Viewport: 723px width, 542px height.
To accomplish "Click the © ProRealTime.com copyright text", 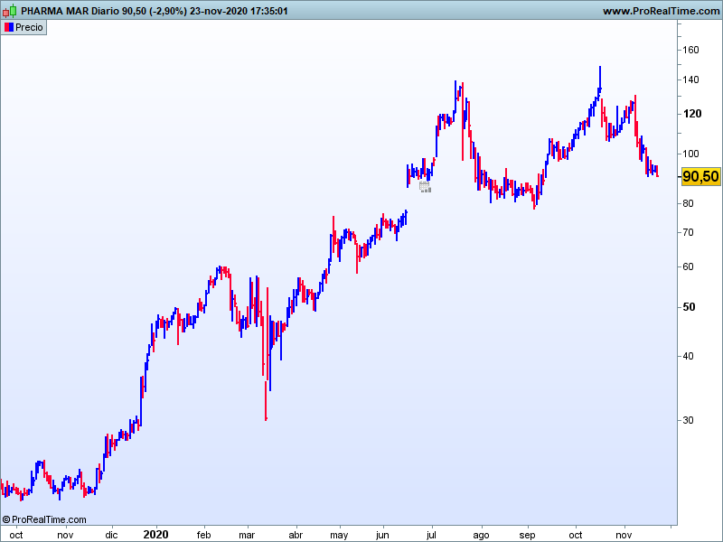I will [x=44, y=519].
